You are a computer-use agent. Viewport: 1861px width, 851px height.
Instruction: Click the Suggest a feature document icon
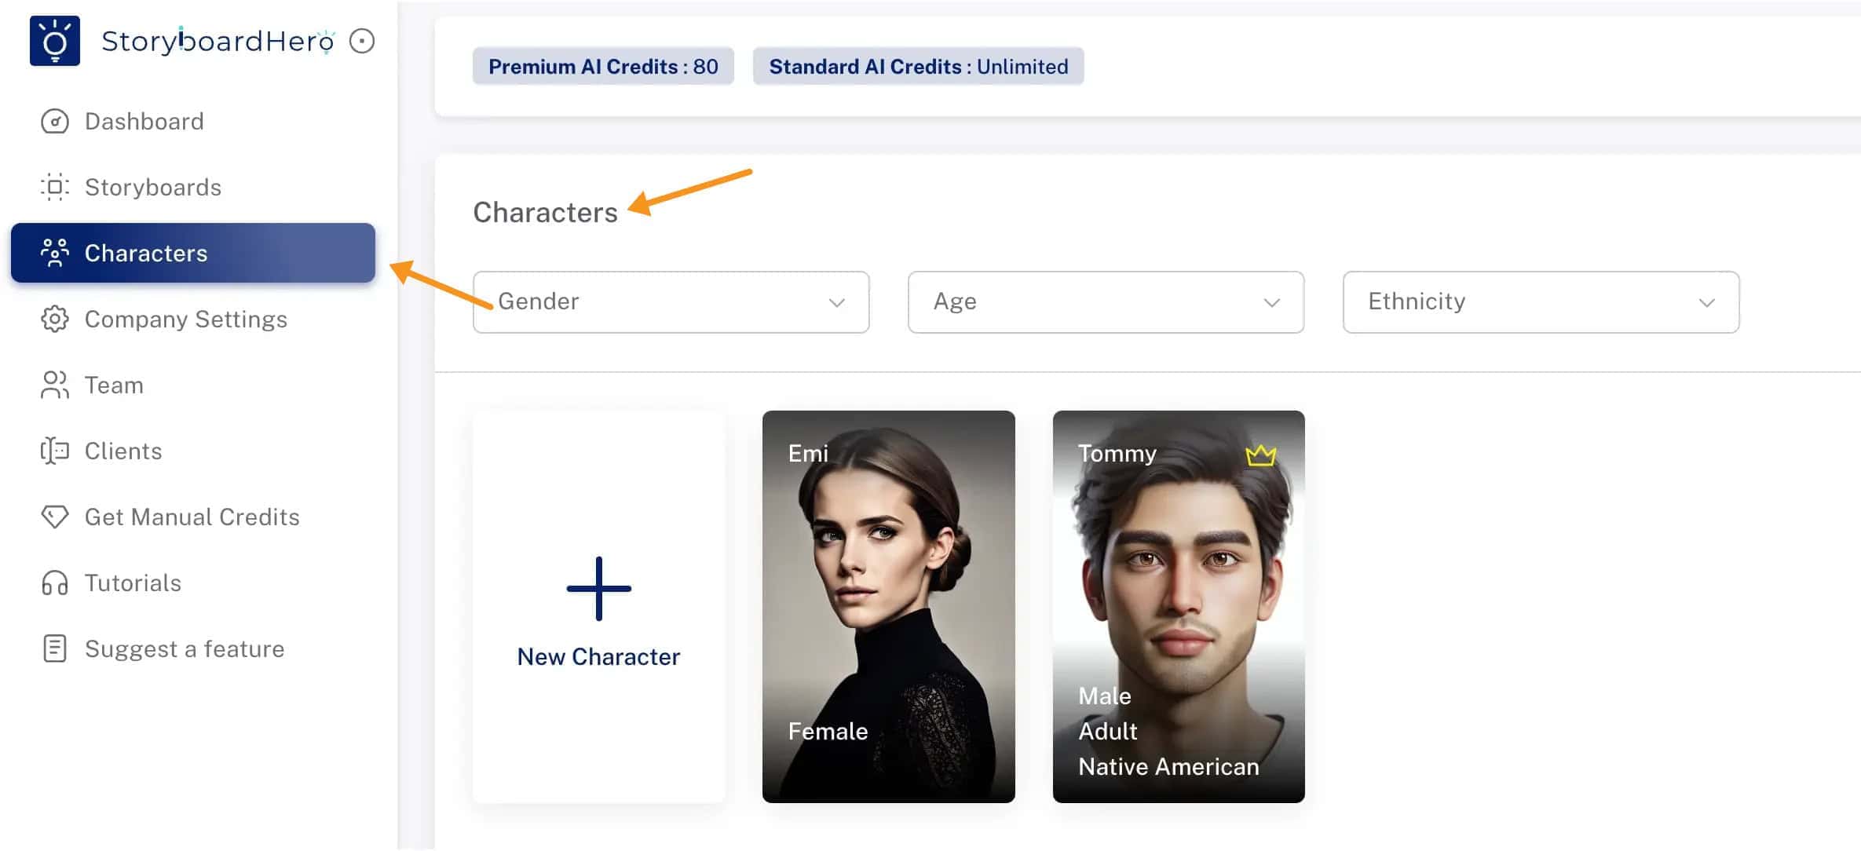[x=53, y=648]
